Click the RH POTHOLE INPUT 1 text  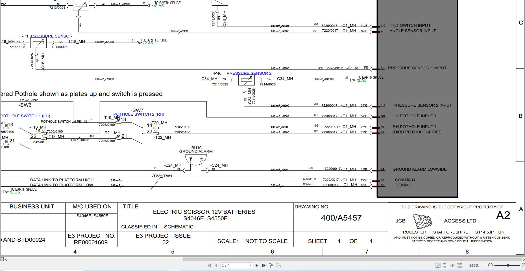tap(415, 127)
